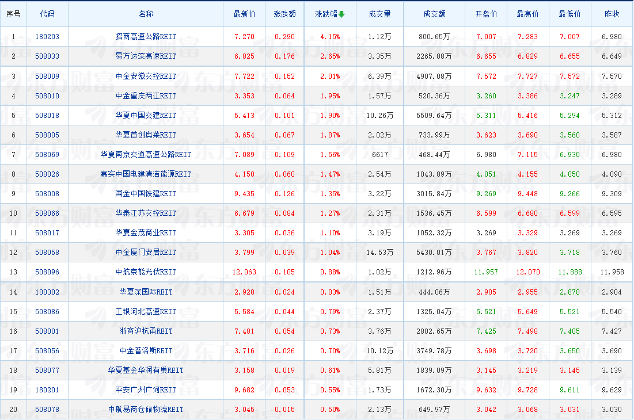Click code 180302 link

coord(47,292)
